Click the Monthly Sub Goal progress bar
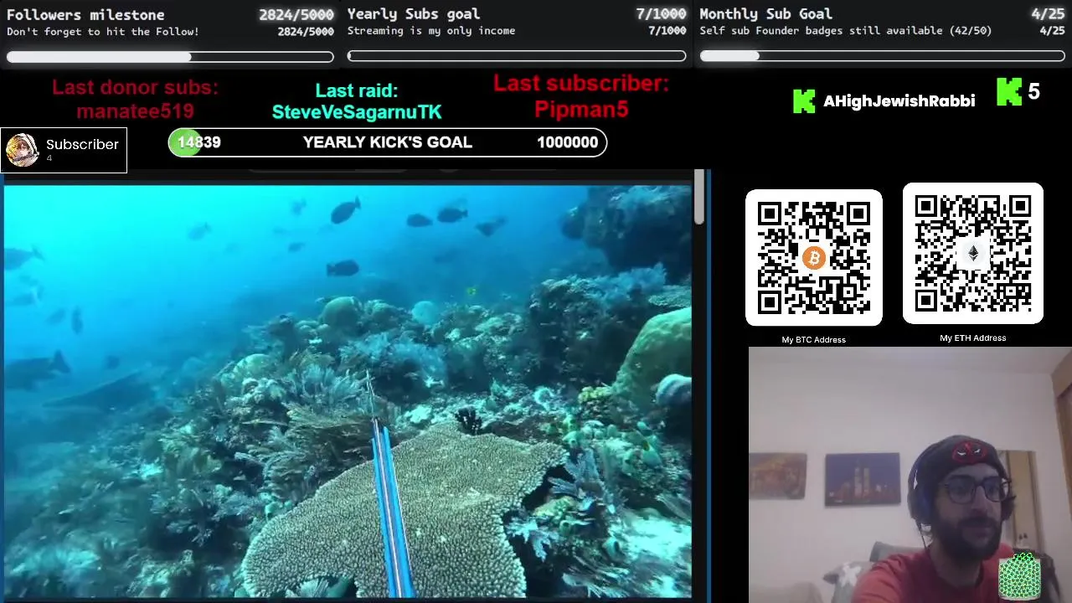The image size is (1072, 603). click(882, 56)
